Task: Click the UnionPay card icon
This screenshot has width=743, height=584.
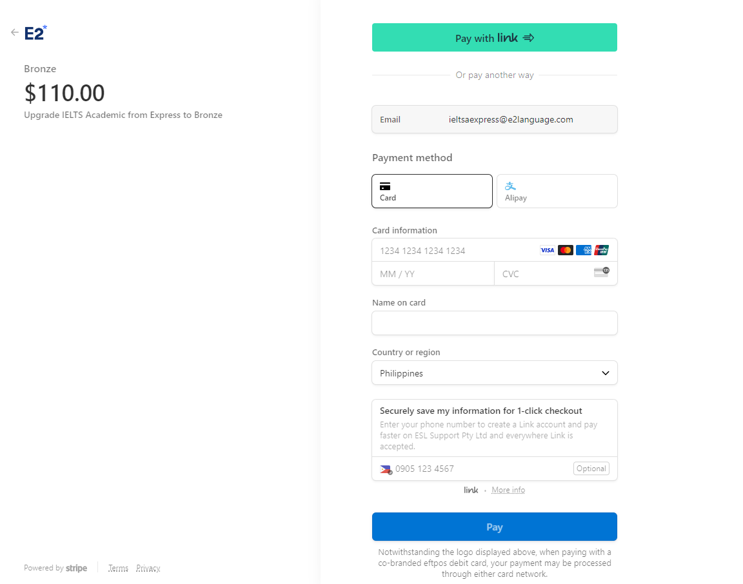Action: pyautogui.click(x=602, y=250)
